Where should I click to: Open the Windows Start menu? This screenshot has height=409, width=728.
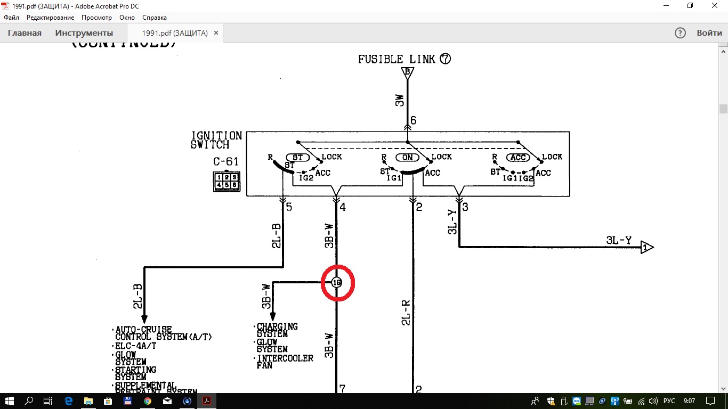coord(11,401)
